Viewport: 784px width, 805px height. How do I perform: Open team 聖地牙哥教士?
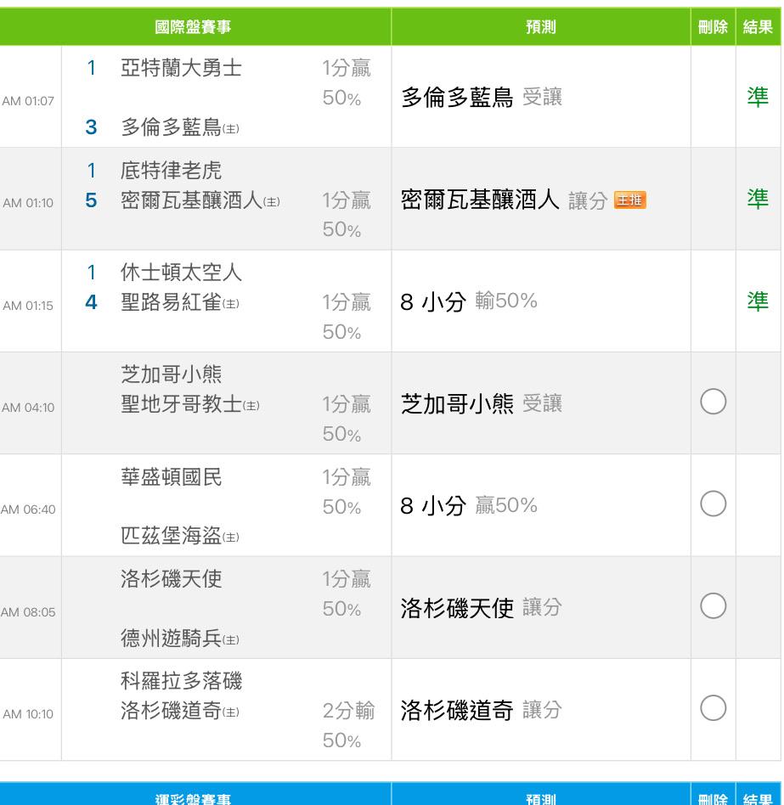point(190,404)
